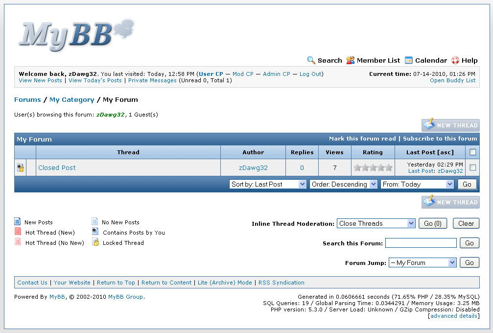Image resolution: width=493 pixels, height=333 pixels.
Task: Check the Closed Post thread checkbox
Action: (x=472, y=167)
